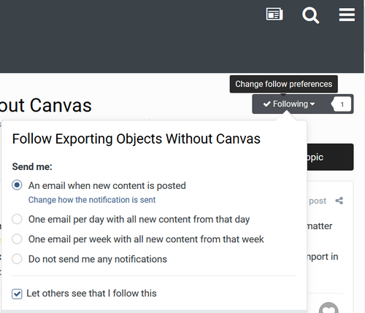The width and height of the screenshot is (365, 313).
Task: Click the follower count badge showing 1
Action: [x=341, y=104]
